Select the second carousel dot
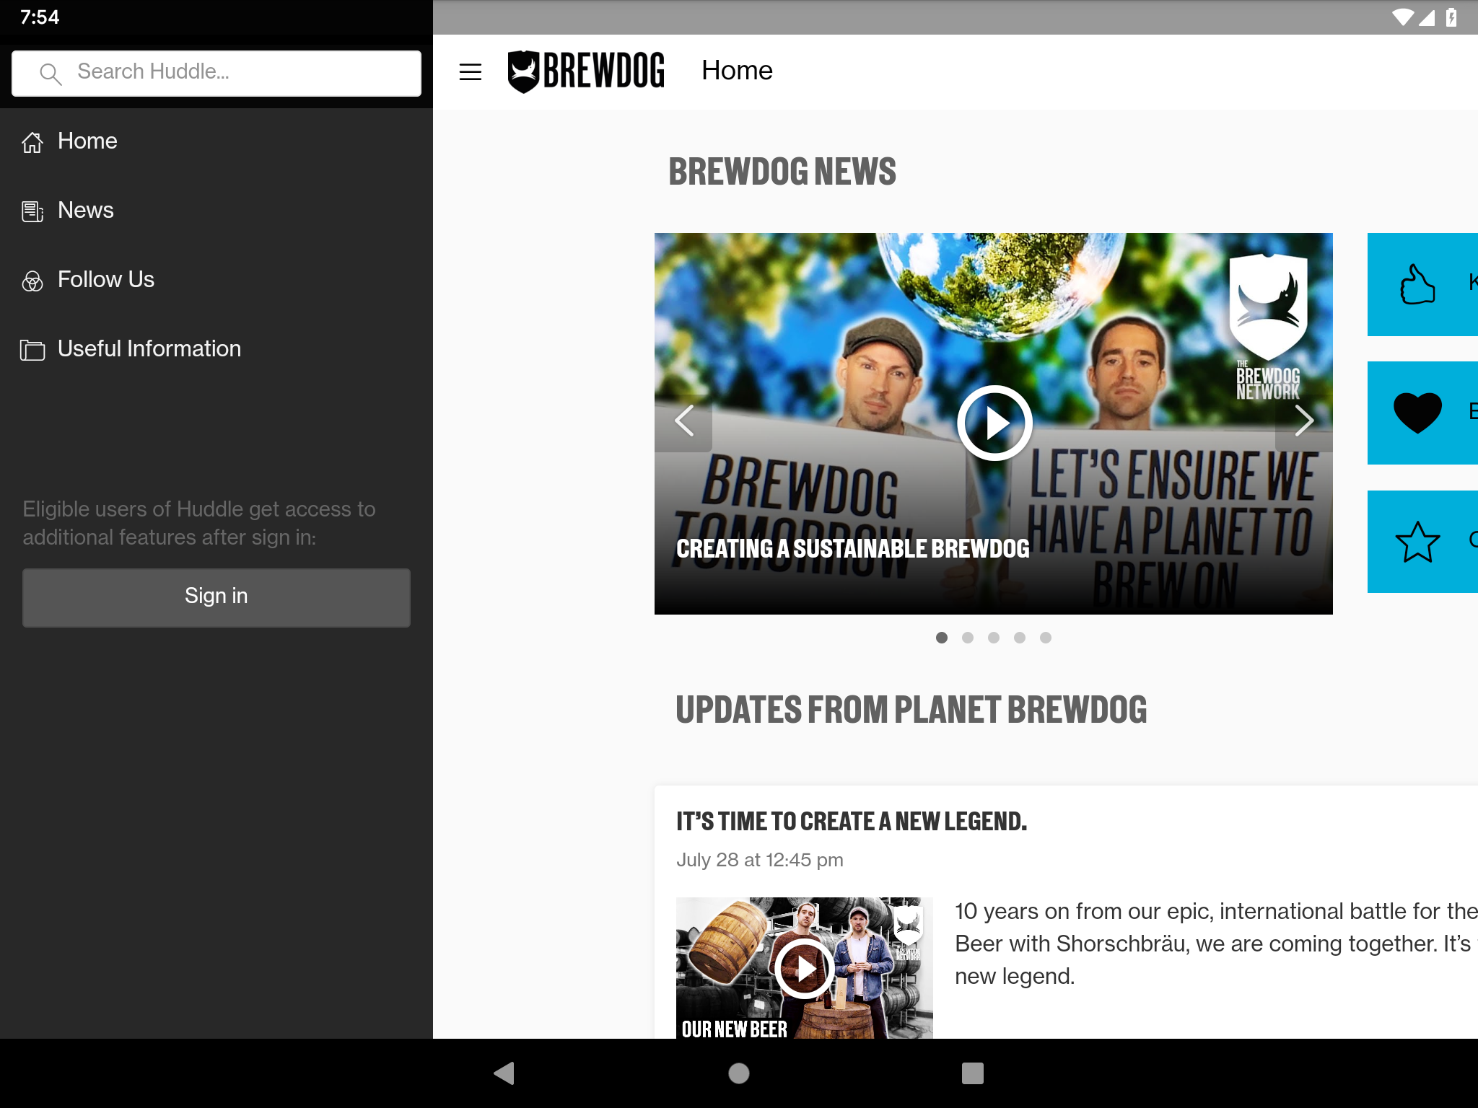1478x1108 pixels. coord(968,638)
